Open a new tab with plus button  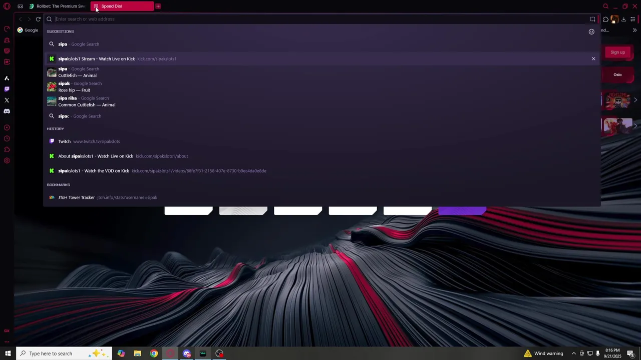click(x=158, y=6)
